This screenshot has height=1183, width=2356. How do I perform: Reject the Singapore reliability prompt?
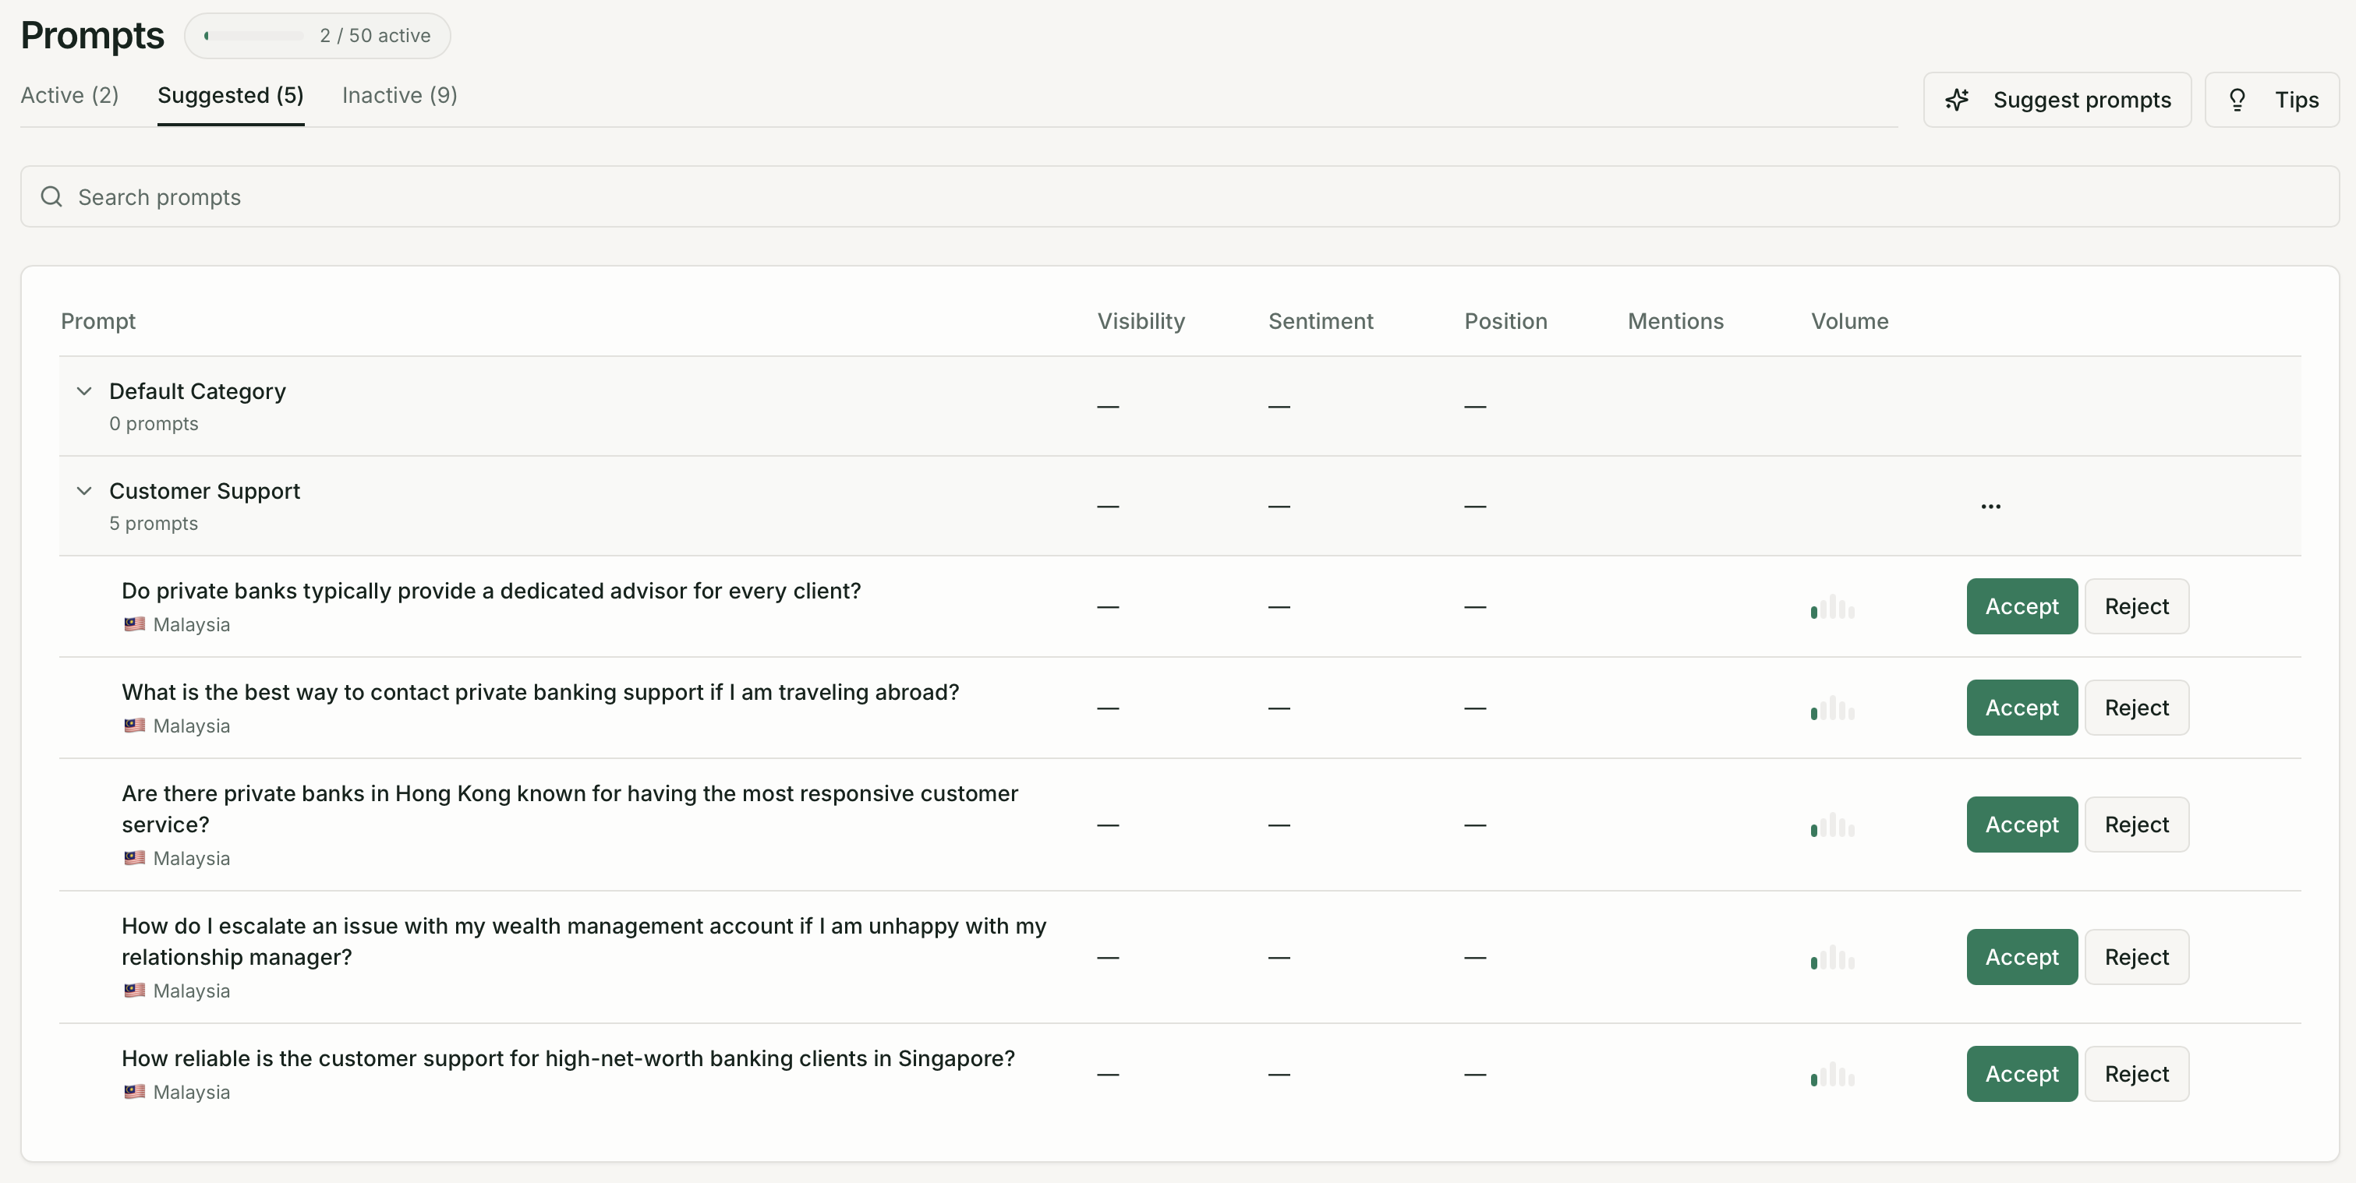tap(2136, 1074)
